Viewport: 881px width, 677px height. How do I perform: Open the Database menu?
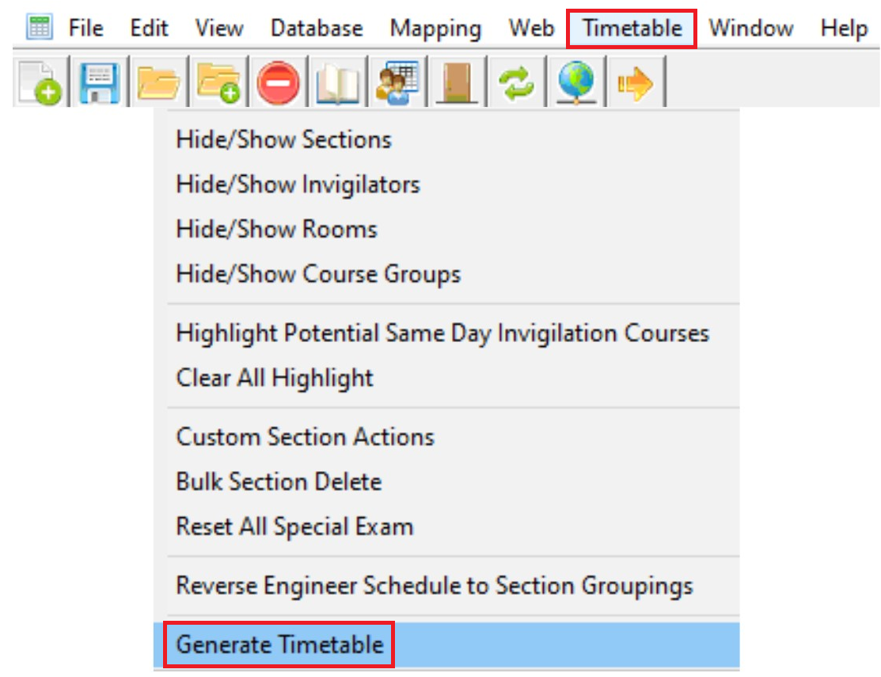(317, 29)
